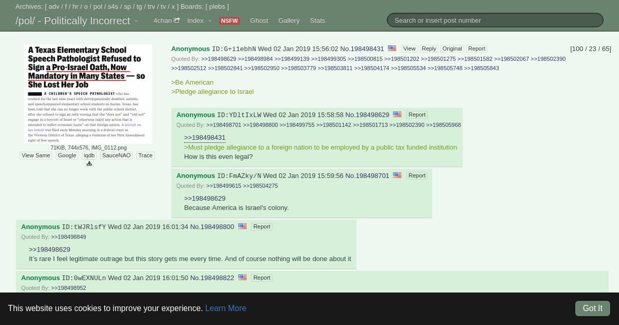Click the Trace button
Screen dimensions: 619x325
[x=145, y=155]
